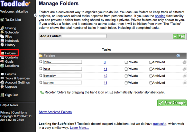Viewport: 193px width, 132px height.
Task: Edit the Next folder name field
Action: [x=62, y=69]
